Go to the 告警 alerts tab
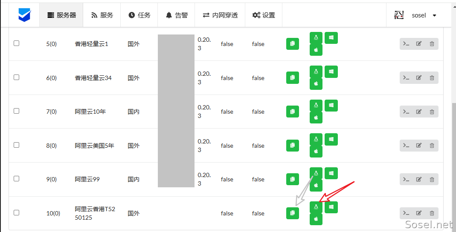456x232 pixels. [x=177, y=15]
